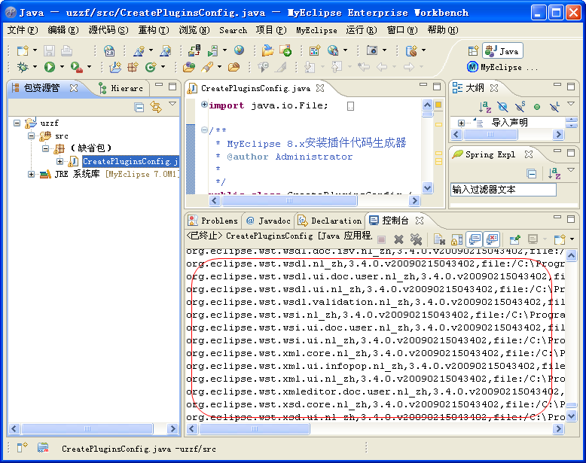
Task: Click the New file toolbar icon
Action: pyautogui.click(x=23, y=50)
